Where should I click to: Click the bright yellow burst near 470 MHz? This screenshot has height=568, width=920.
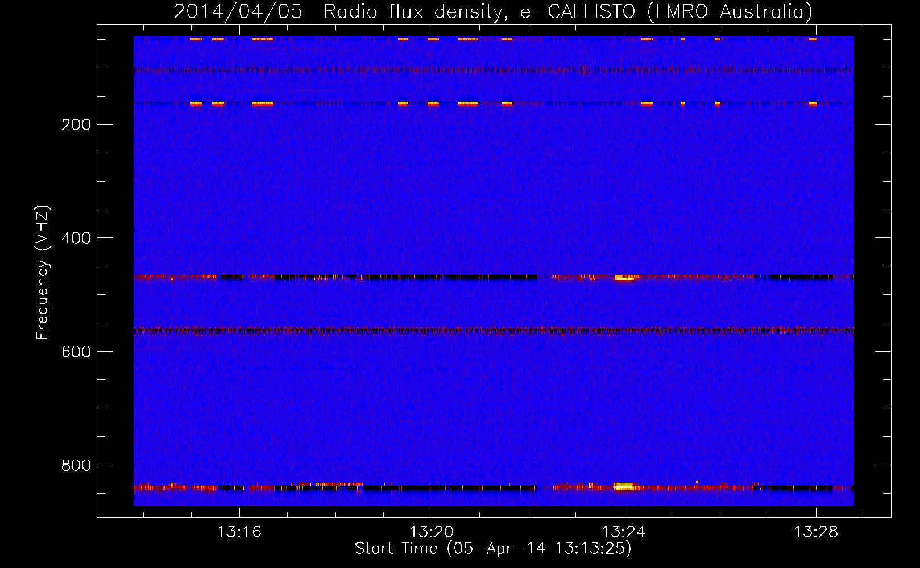[624, 278]
